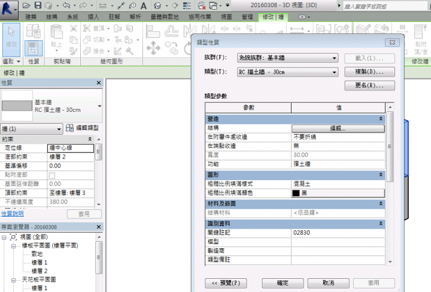Viewport: 431px width, 292px height.
Task: Open the 插入 ribbon tab
Action: coord(93,17)
